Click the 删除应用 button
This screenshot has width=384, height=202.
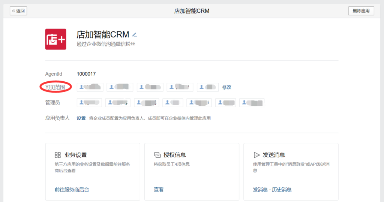pos(361,11)
